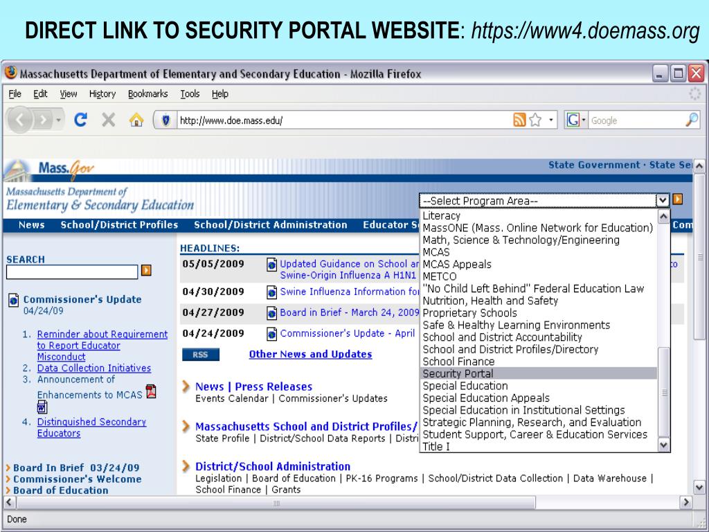Click the 04/24/2009 headline page icon

click(271, 334)
